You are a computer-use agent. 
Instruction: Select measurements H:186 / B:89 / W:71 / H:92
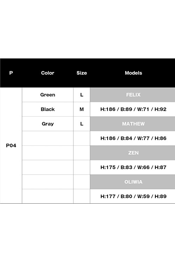[x=133, y=109]
